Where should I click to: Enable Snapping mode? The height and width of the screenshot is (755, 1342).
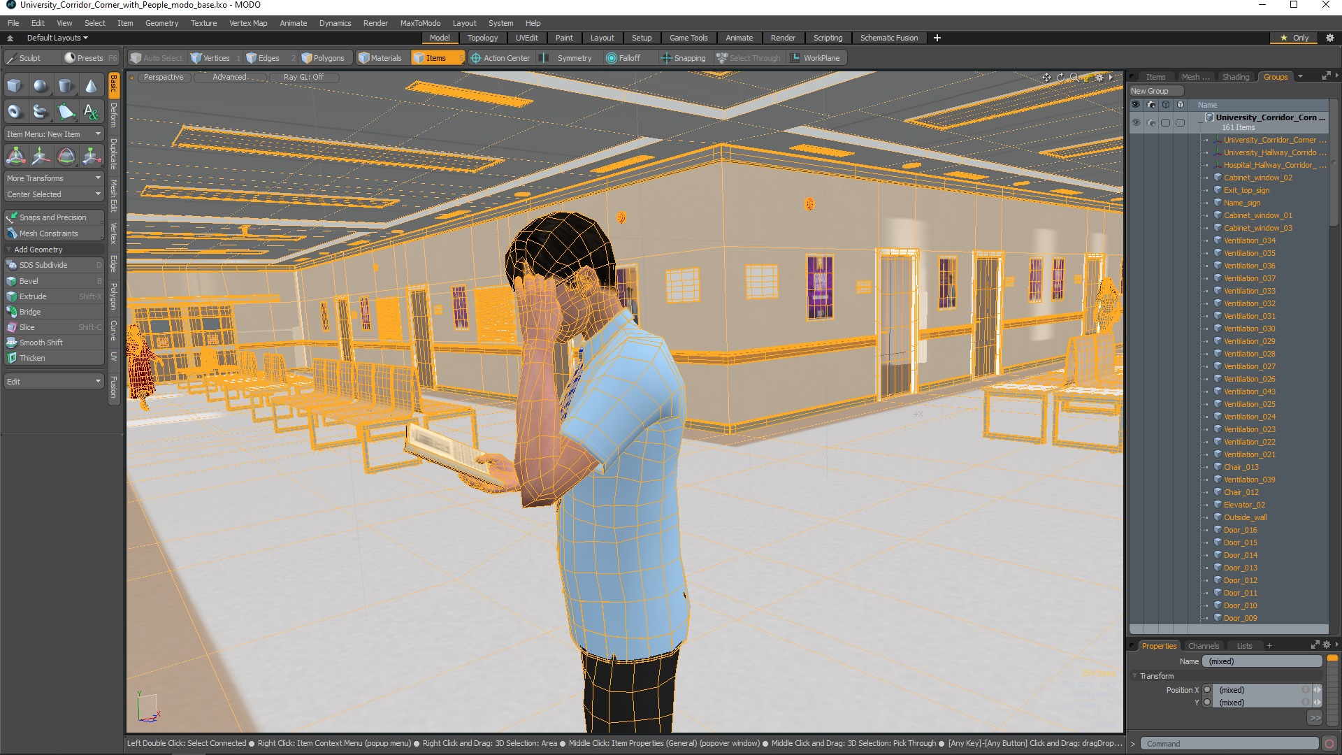[x=686, y=57]
